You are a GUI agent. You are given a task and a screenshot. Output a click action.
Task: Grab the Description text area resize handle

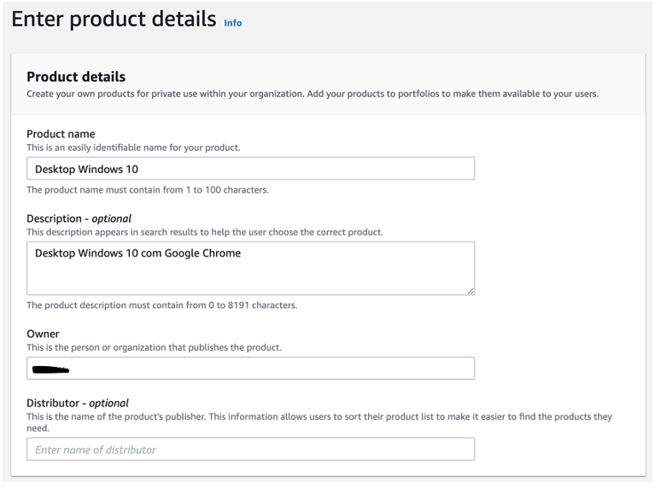click(471, 291)
